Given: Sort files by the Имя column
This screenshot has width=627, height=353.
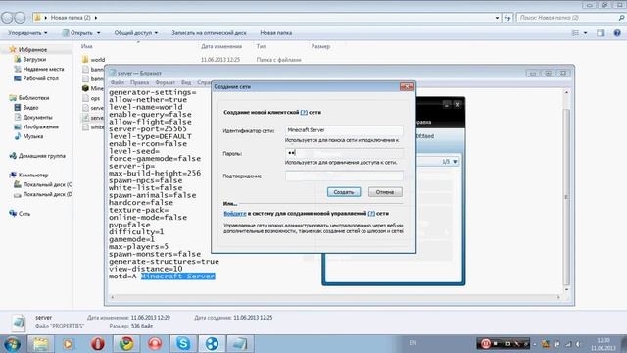Looking at the screenshot, I should click(87, 46).
